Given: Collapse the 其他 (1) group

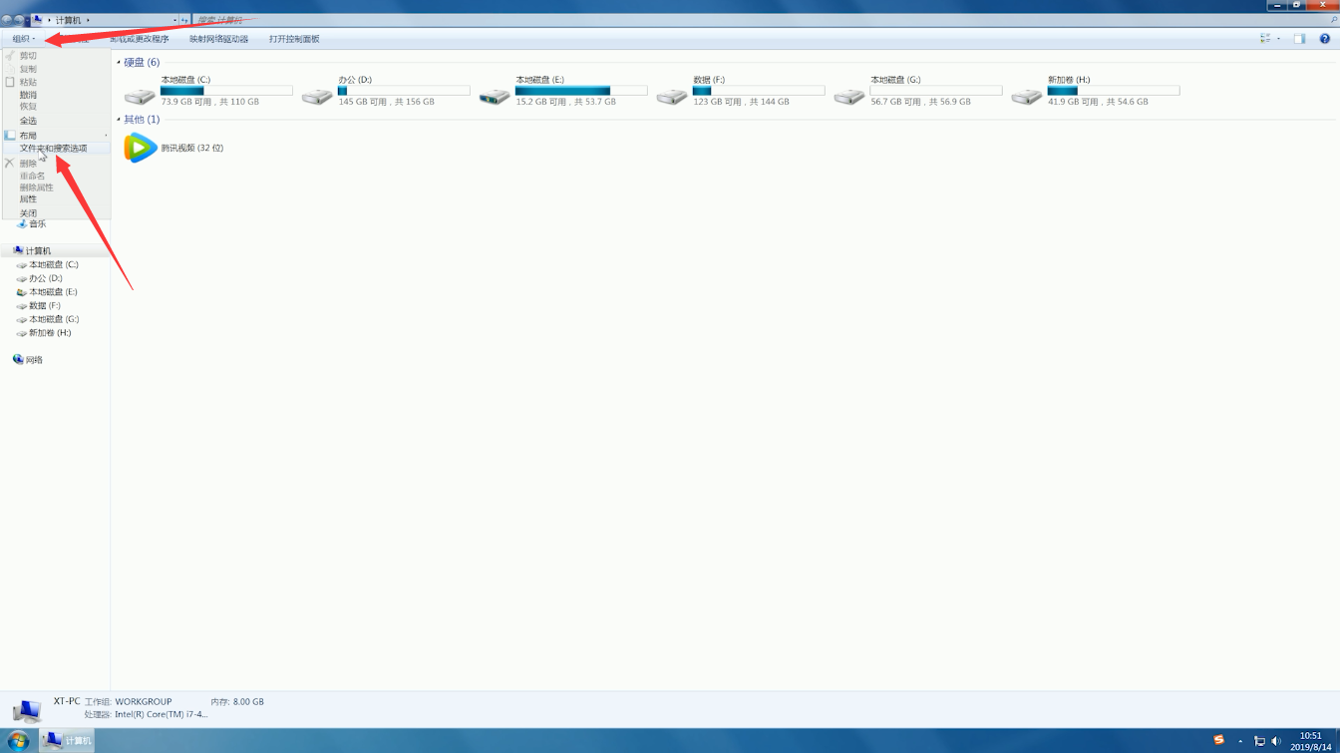Looking at the screenshot, I should pos(119,120).
